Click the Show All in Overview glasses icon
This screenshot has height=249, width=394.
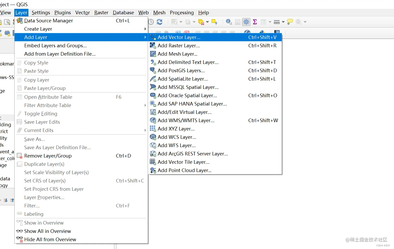pyautogui.click(x=20, y=231)
